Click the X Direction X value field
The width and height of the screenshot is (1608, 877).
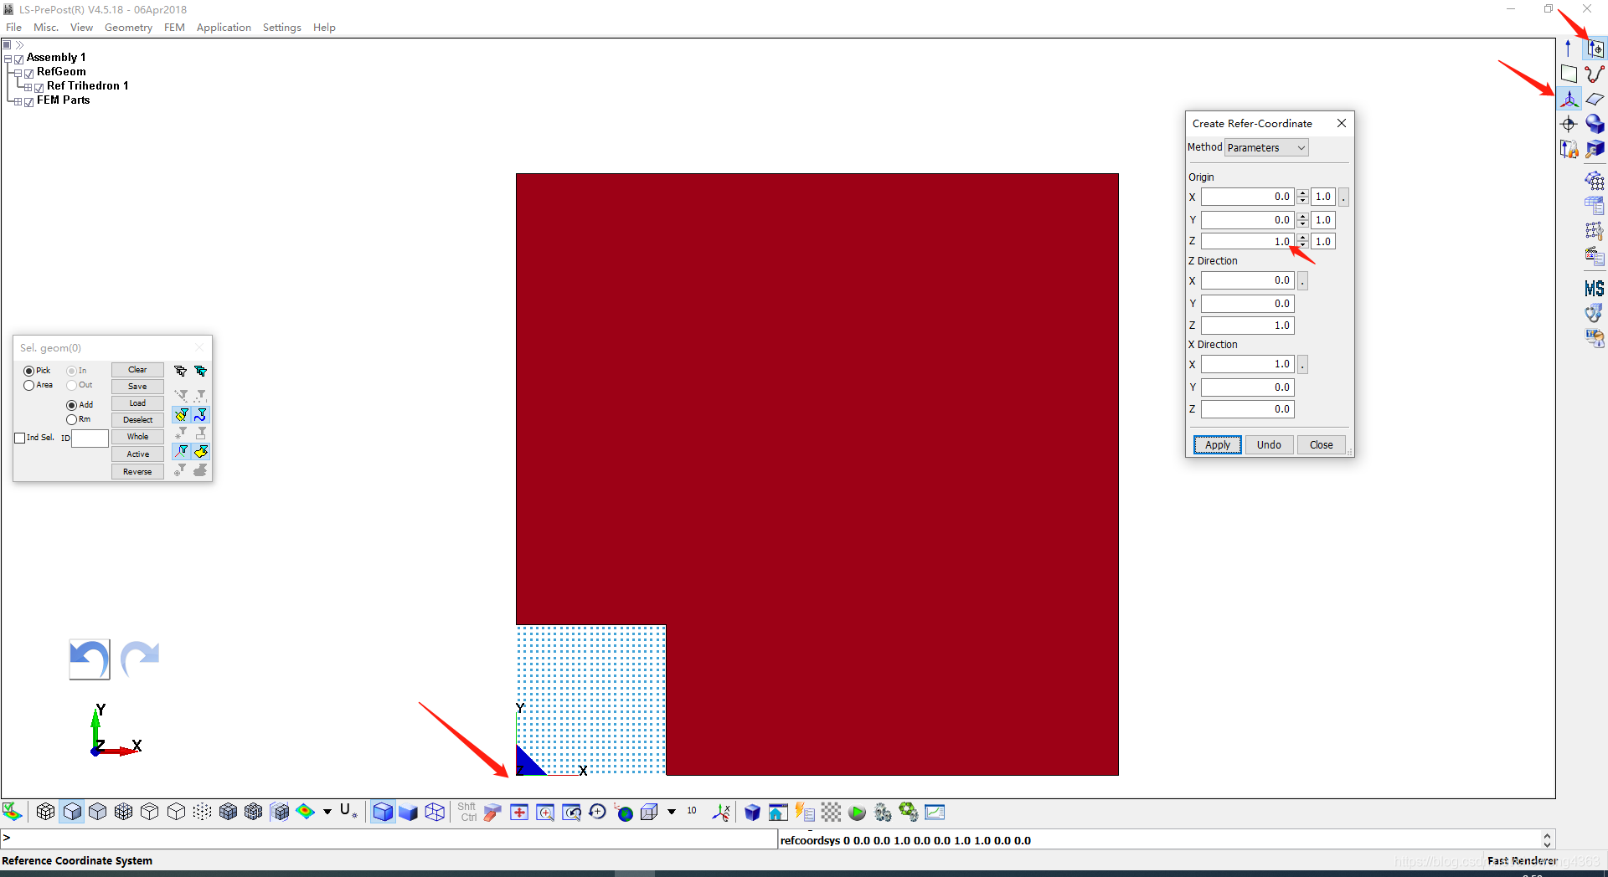[x=1247, y=364]
